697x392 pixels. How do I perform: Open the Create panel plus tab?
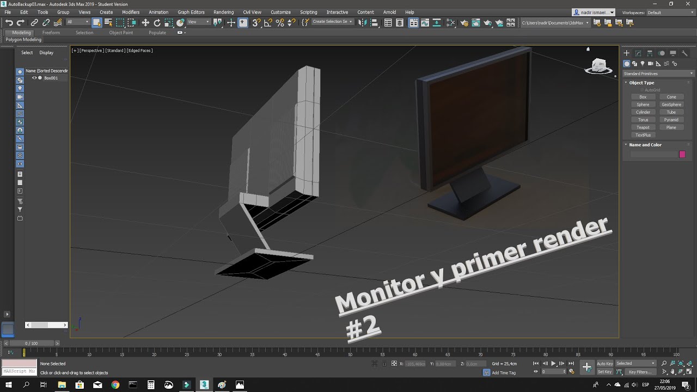point(627,53)
